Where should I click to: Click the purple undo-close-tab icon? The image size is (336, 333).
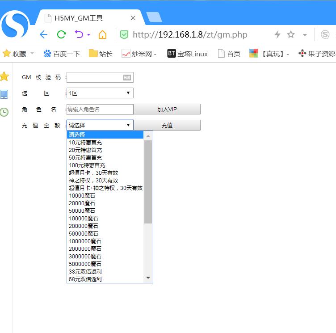79,35
